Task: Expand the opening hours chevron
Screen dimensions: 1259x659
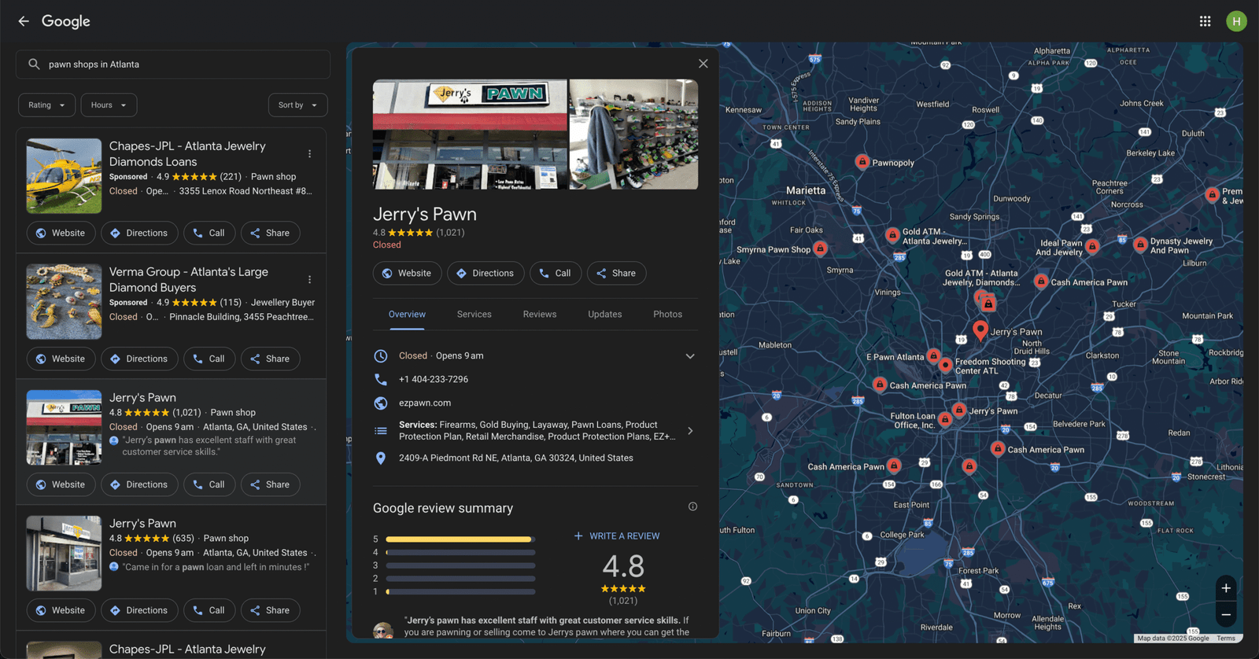Action: tap(690, 356)
